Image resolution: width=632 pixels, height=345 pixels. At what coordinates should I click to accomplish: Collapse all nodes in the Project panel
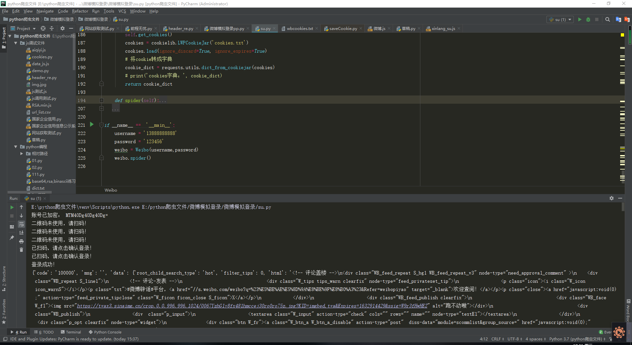click(52, 28)
